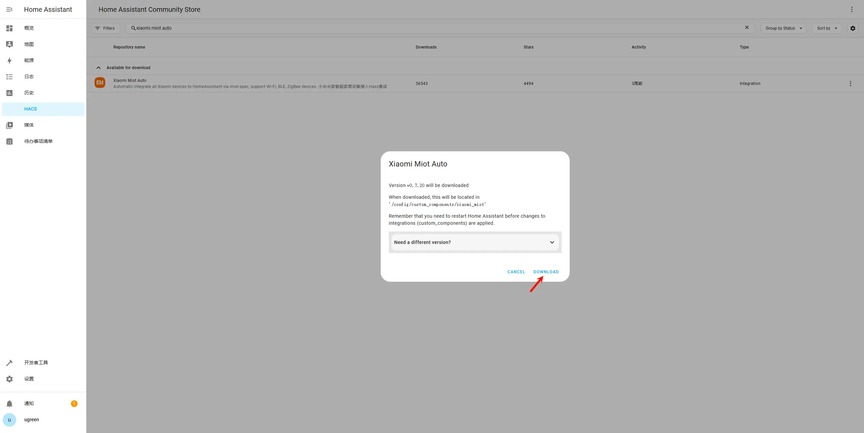Open the top-right overflow menu
The height and width of the screenshot is (433, 864).
point(852,9)
